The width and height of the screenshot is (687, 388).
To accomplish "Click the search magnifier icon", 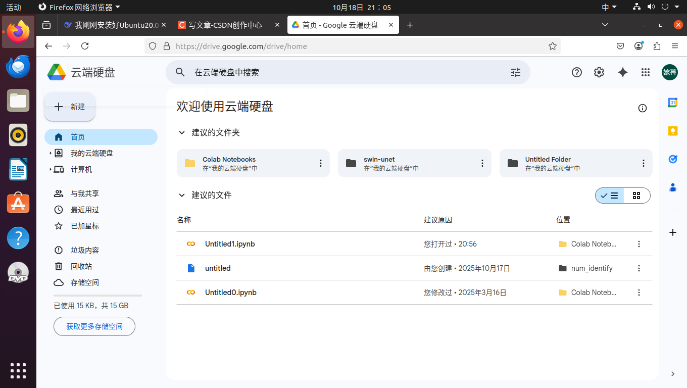I will (180, 72).
